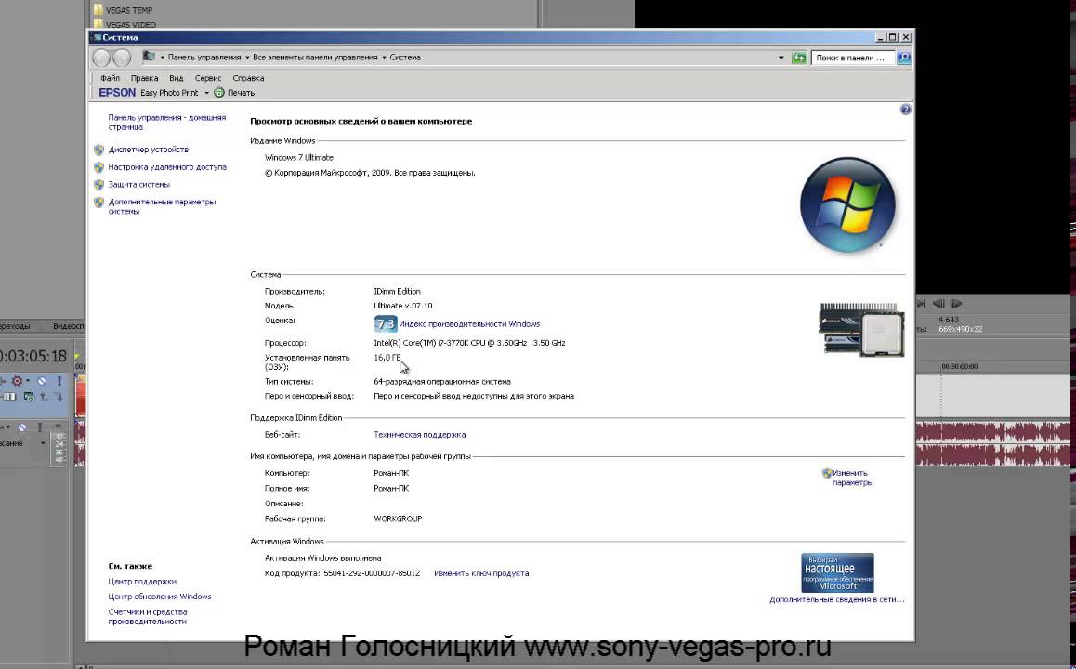This screenshot has width=1076, height=669.
Task: Click the Windows logo image
Action: pos(848,205)
